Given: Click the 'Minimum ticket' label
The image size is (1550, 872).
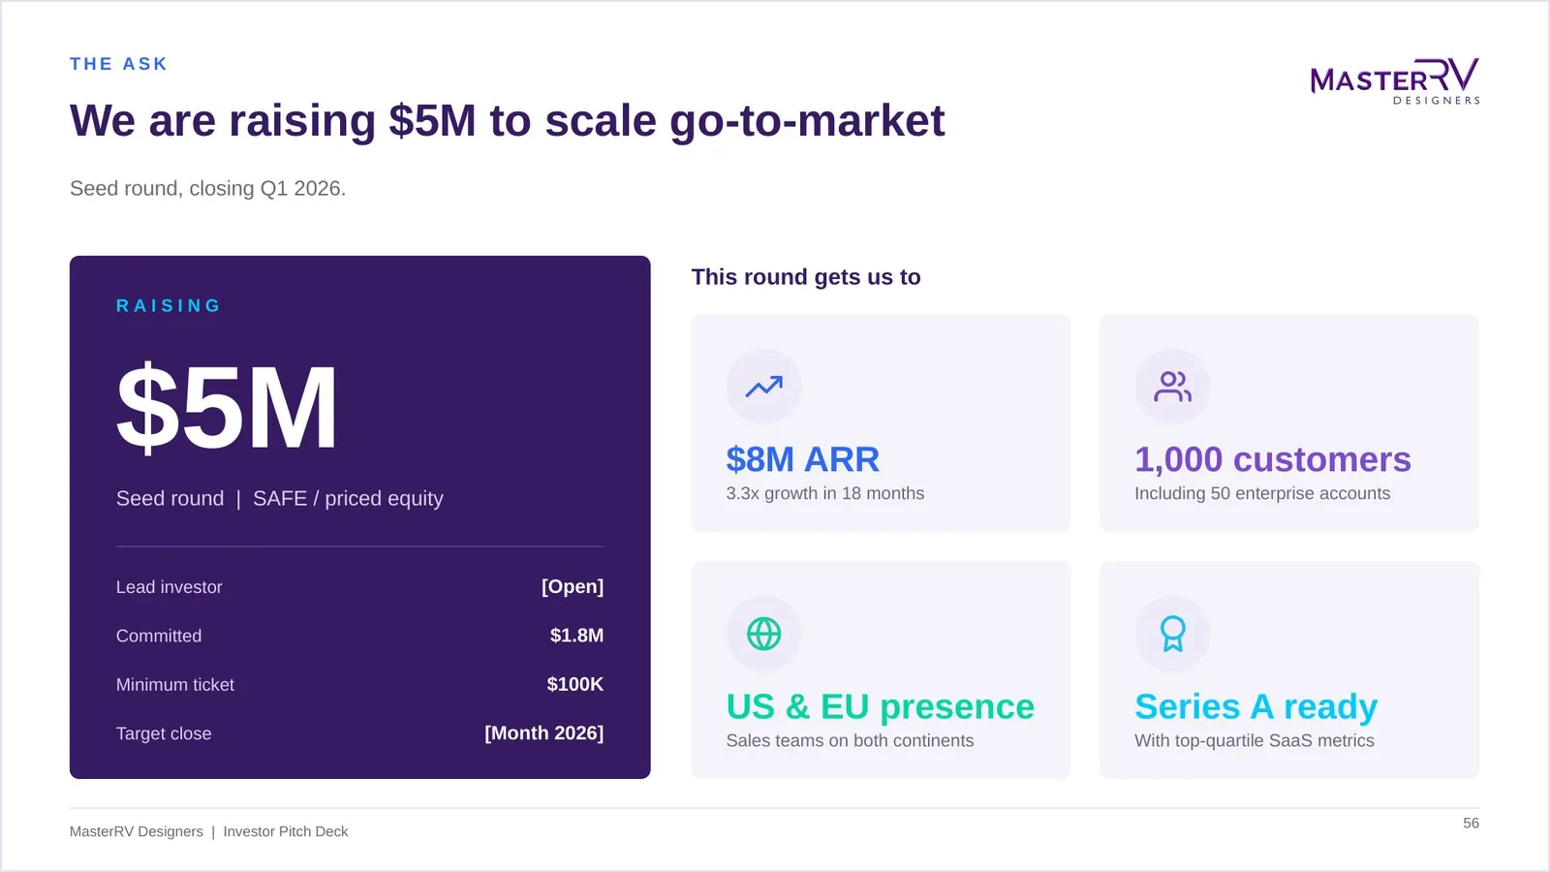Looking at the screenshot, I should click(x=175, y=685).
